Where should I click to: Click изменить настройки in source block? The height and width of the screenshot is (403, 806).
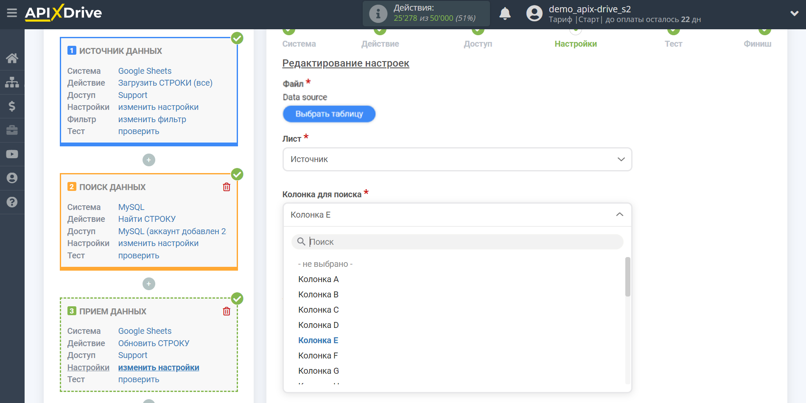coord(158,107)
